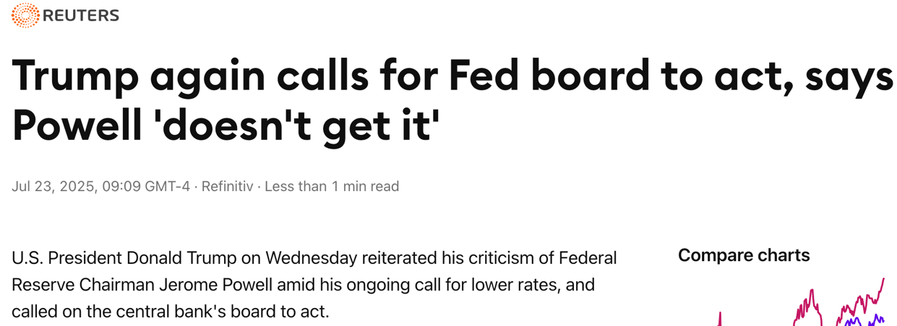
Task: Click the orange Reuters dotted logo icon
Action: [25, 15]
